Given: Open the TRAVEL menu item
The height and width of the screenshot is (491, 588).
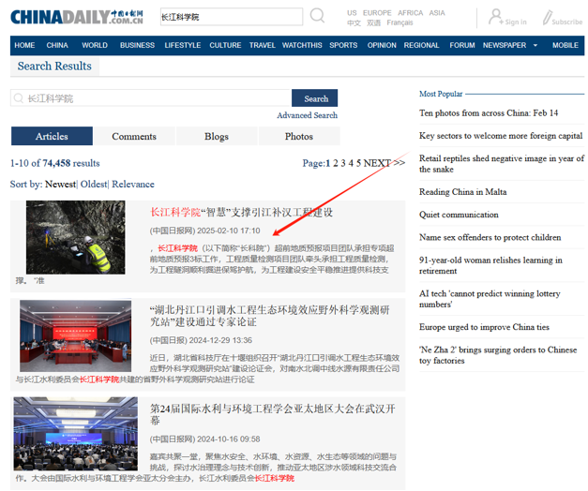Looking at the screenshot, I should pyautogui.click(x=263, y=45).
